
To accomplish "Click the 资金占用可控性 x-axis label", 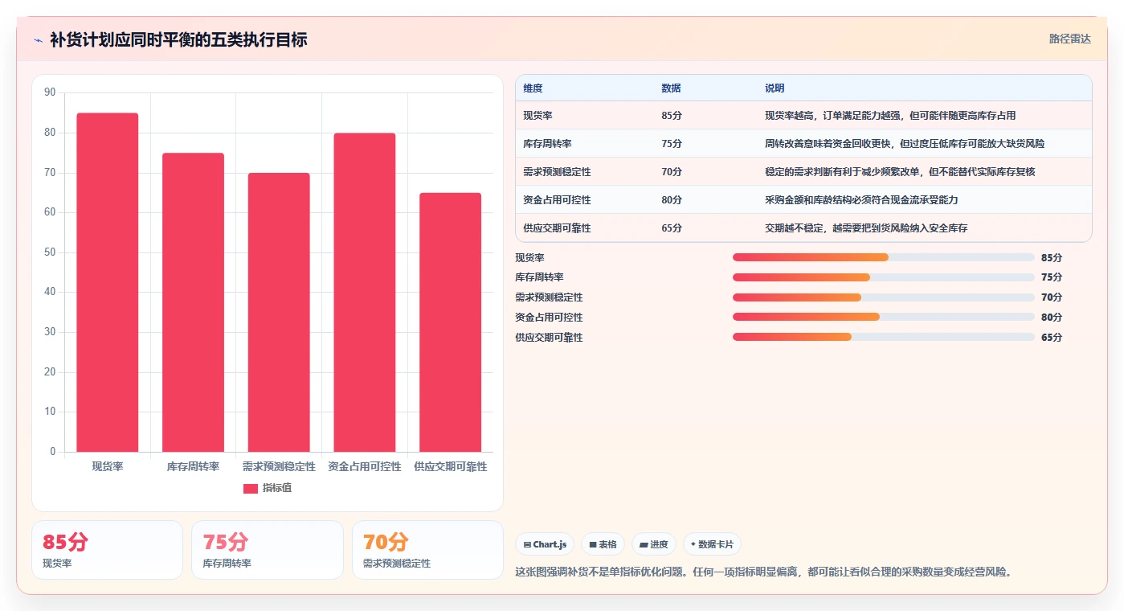I will pyautogui.click(x=365, y=466).
